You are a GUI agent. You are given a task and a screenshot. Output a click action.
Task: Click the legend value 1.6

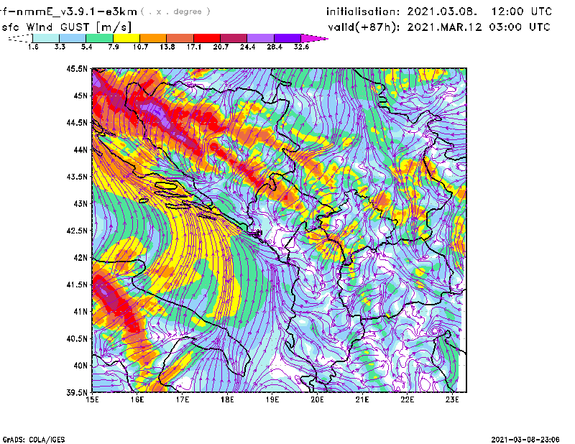coord(33,47)
